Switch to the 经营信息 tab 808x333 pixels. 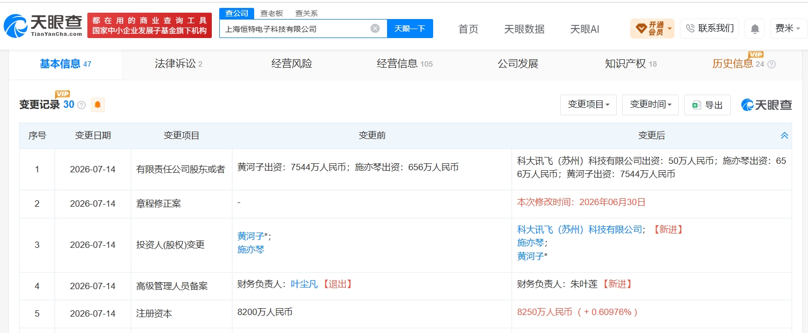[x=405, y=64]
